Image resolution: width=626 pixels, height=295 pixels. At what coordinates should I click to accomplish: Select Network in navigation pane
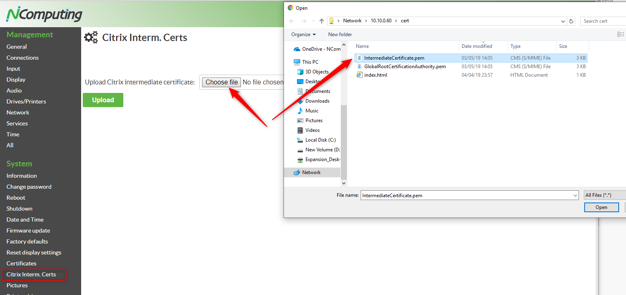(x=307, y=172)
